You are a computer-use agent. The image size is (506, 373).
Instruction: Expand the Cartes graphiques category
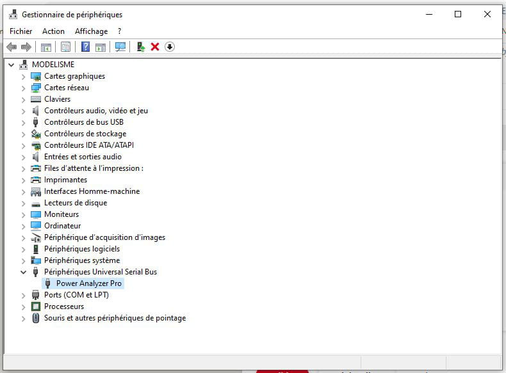[x=23, y=77]
